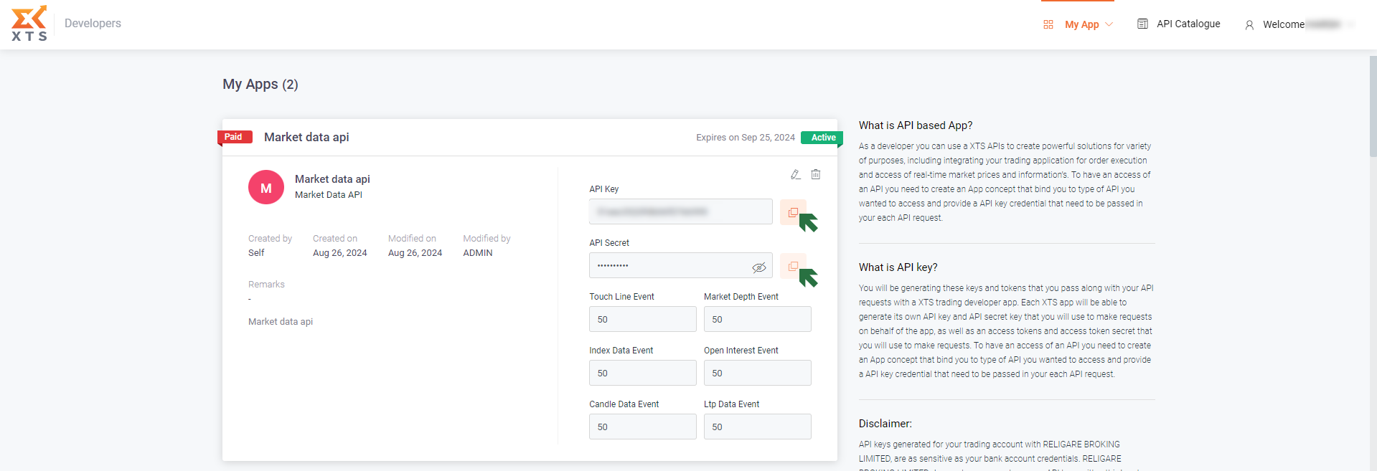Image resolution: width=1377 pixels, height=471 pixels.
Task: Click the red M app avatar
Action: pos(266,188)
